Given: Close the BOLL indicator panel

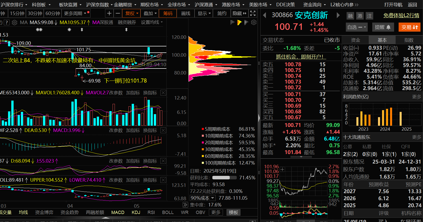Looking at the screenshot, I should coord(163,180).
